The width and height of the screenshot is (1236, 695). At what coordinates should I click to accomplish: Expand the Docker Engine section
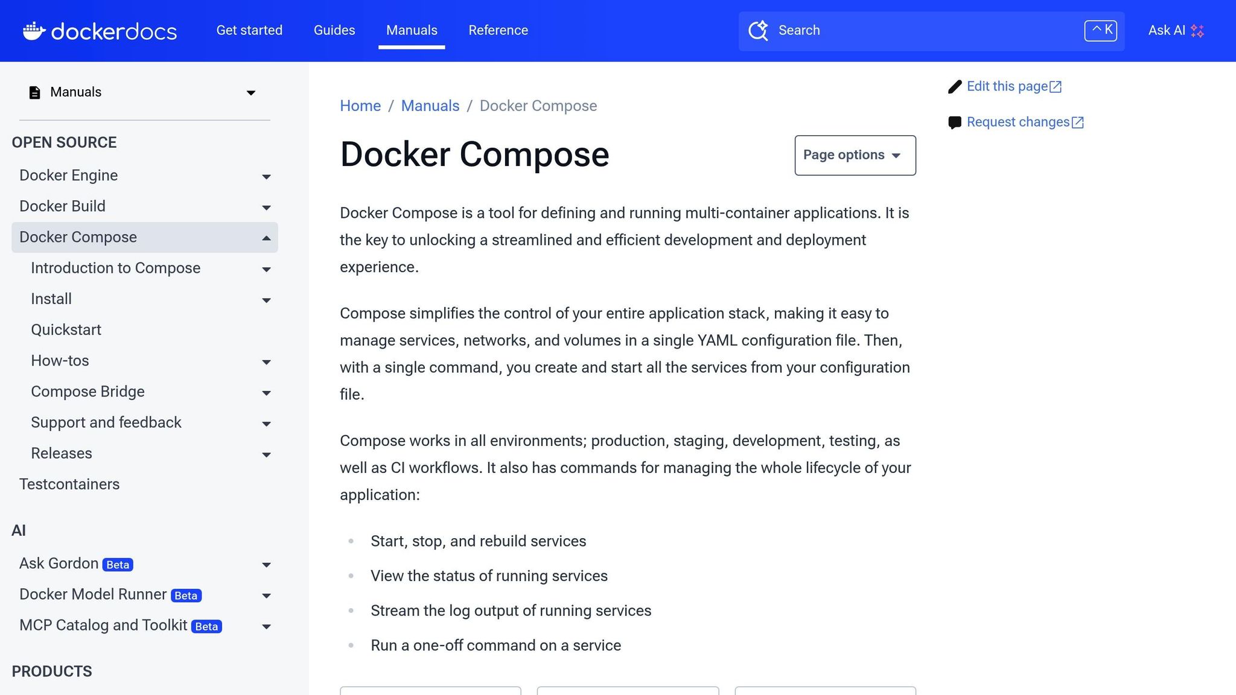[x=266, y=177]
